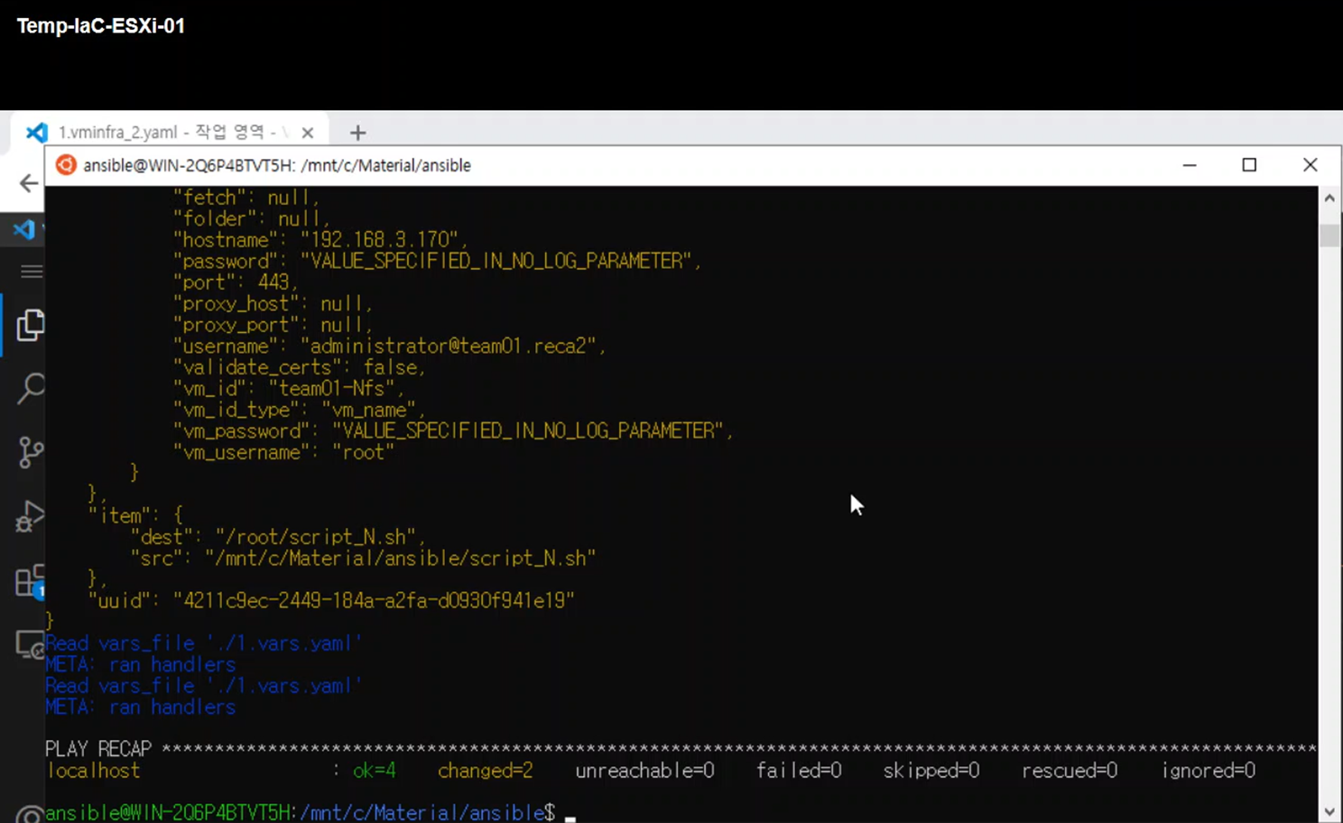This screenshot has width=1343, height=823.
Task: Click the "vm_username": "root" line
Action: pos(283,453)
